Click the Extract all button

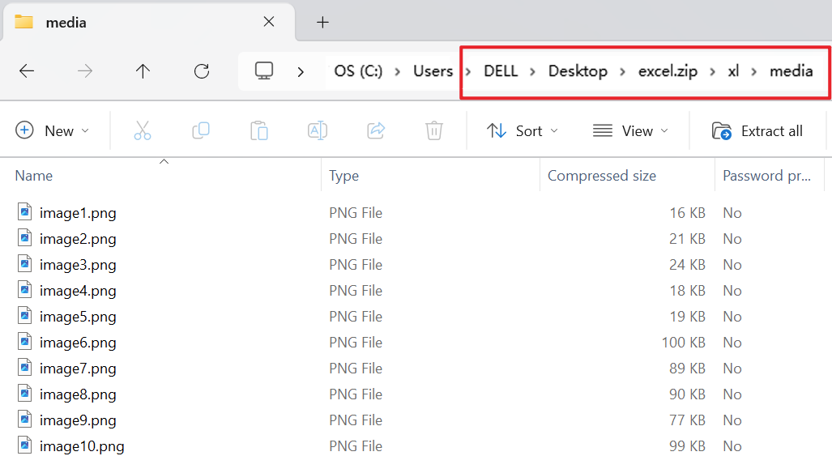[x=757, y=130]
